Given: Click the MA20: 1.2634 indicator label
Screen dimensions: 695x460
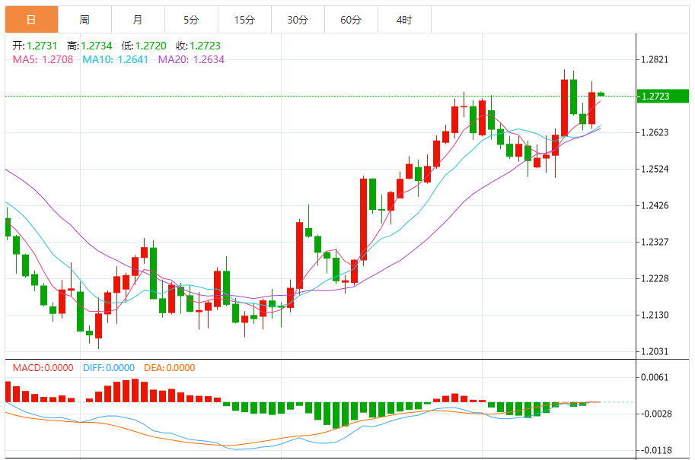Looking at the screenshot, I should pyautogui.click(x=192, y=59).
